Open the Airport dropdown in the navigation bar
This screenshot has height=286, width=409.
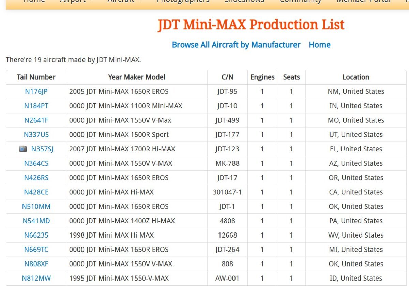point(76,1)
